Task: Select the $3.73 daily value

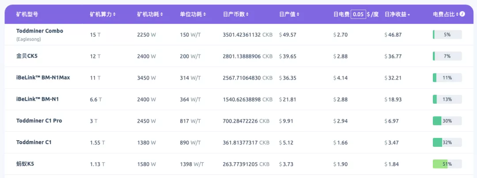Action: [x=286, y=164]
